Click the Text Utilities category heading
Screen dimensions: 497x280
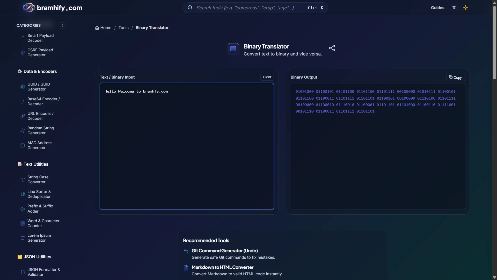(x=33, y=164)
